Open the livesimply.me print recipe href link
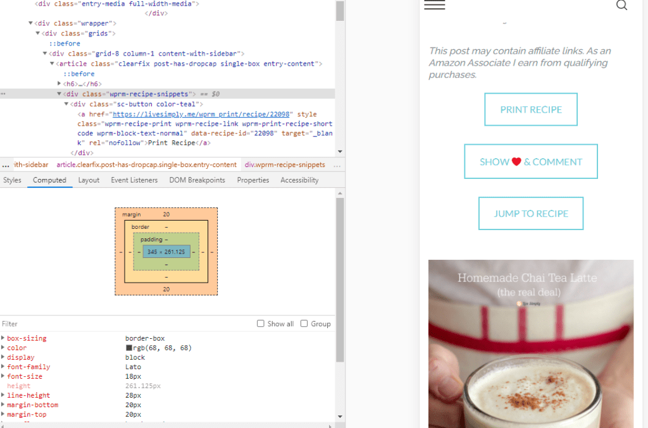The width and height of the screenshot is (648, 428). click(201, 114)
